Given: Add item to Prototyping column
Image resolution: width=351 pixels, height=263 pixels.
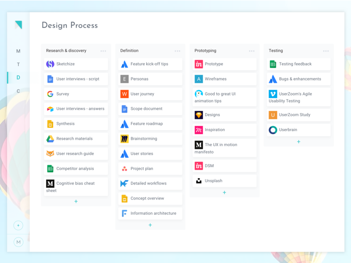Looking at the screenshot, I should click(225, 192).
